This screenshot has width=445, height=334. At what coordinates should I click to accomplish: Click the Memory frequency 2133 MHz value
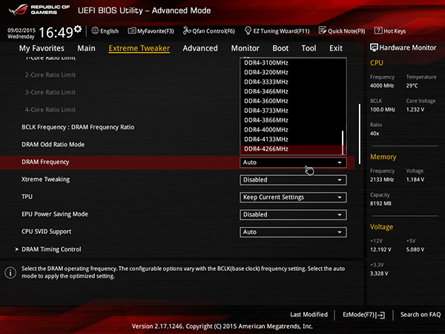pyautogui.click(x=382, y=180)
